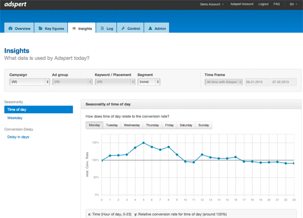Click the Seasonality sidebar section label

coord(14,102)
